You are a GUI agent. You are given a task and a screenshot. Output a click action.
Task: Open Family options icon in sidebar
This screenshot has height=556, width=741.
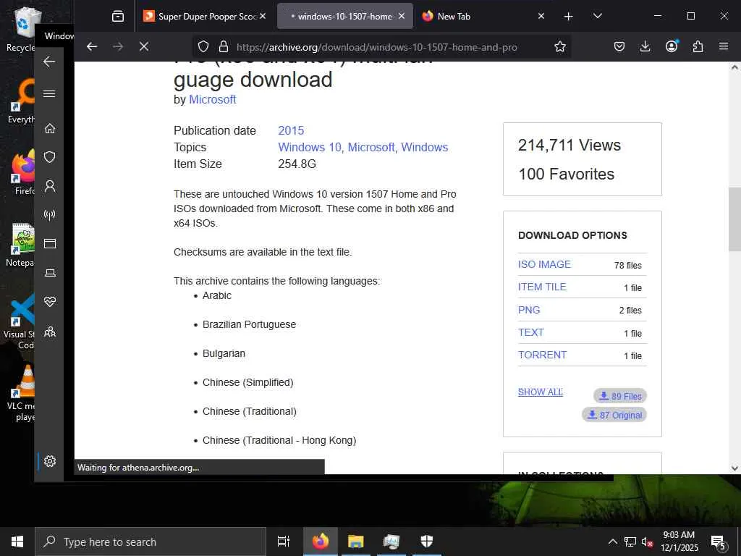pyautogui.click(x=50, y=332)
